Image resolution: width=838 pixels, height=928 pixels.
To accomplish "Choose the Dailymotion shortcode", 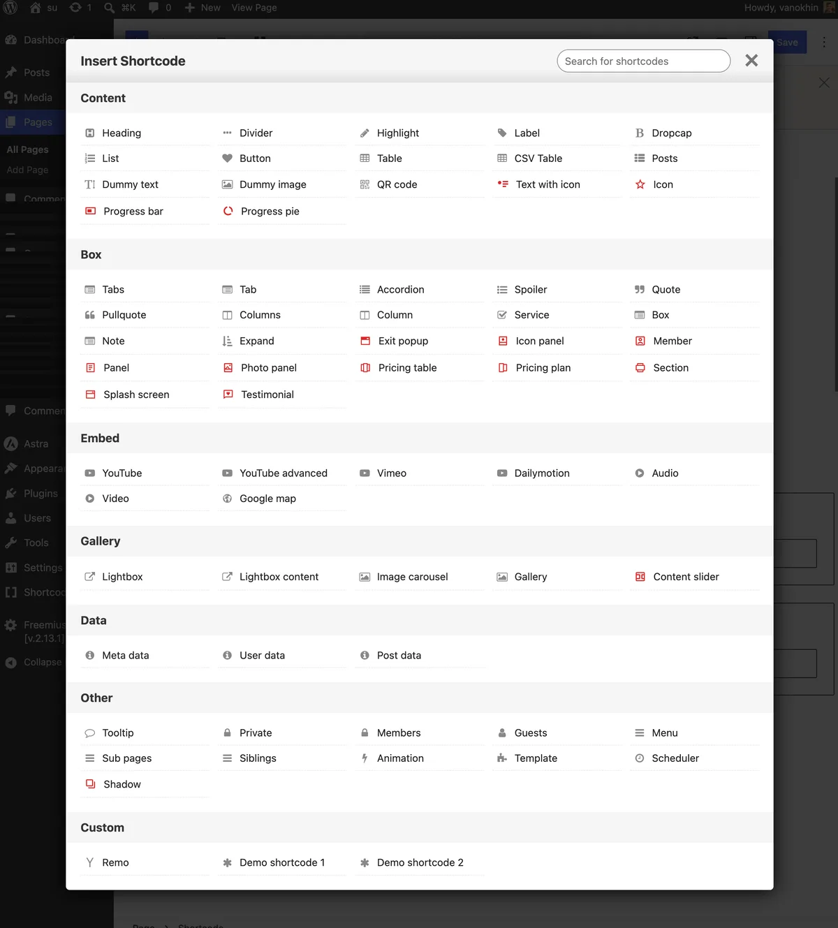I will [557, 473].
